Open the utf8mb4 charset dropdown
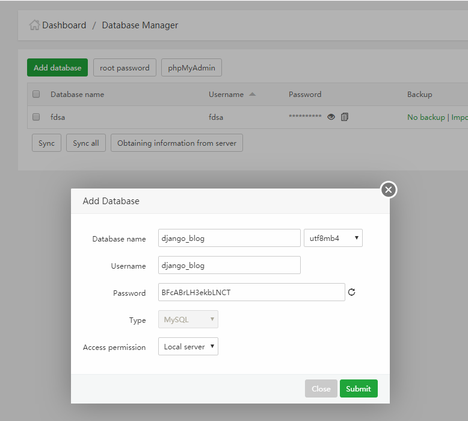This screenshot has width=468, height=421. tap(333, 238)
